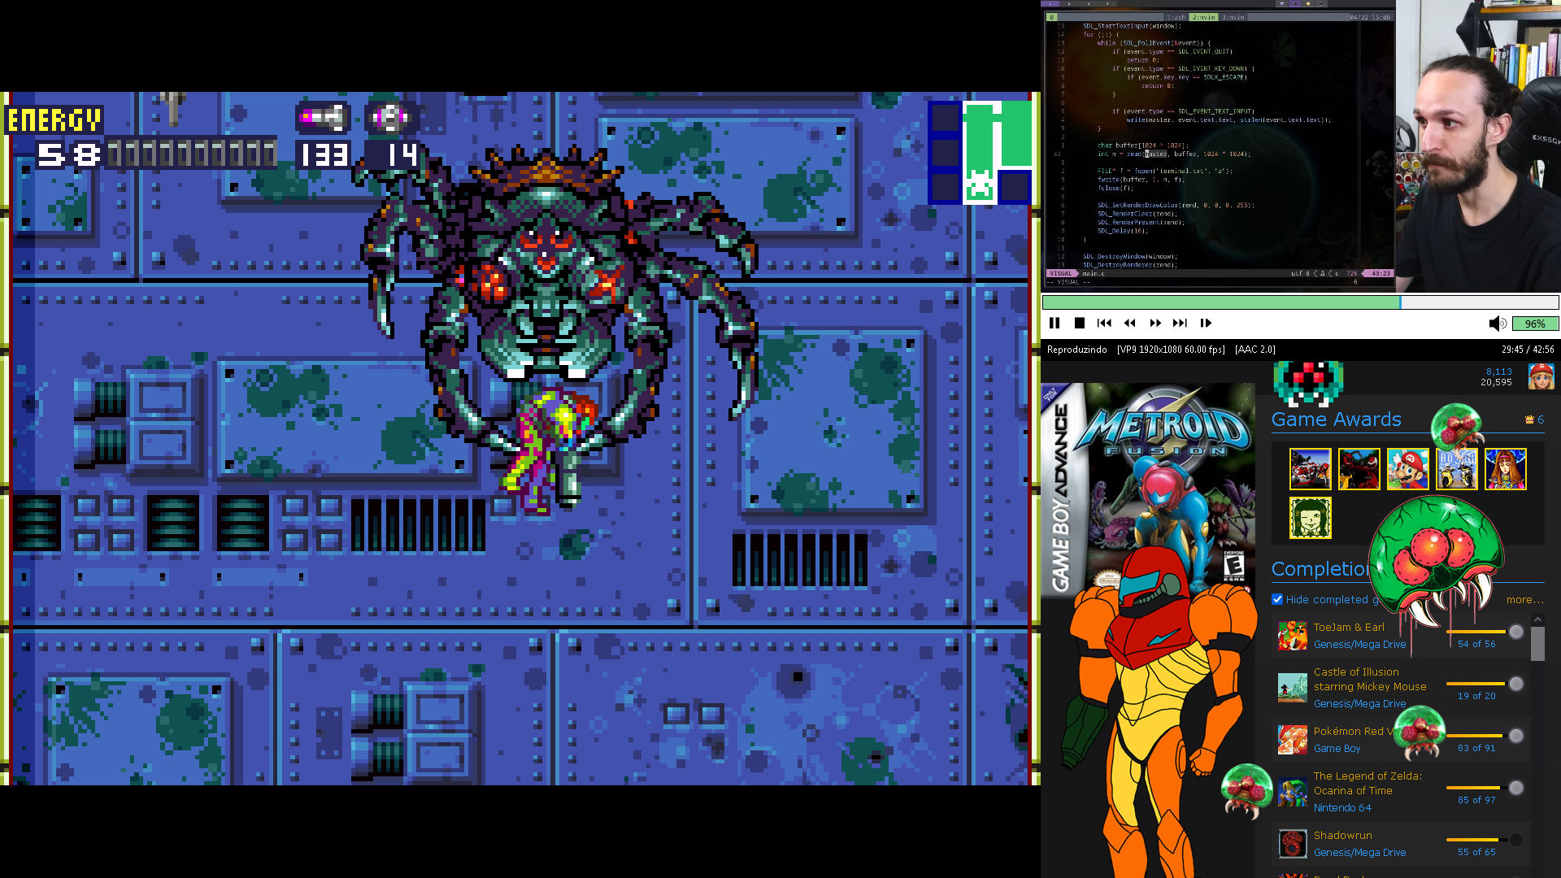The height and width of the screenshot is (878, 1561).
Task: Mute audio via speaker icon
Action: [x=1497, y=324]
